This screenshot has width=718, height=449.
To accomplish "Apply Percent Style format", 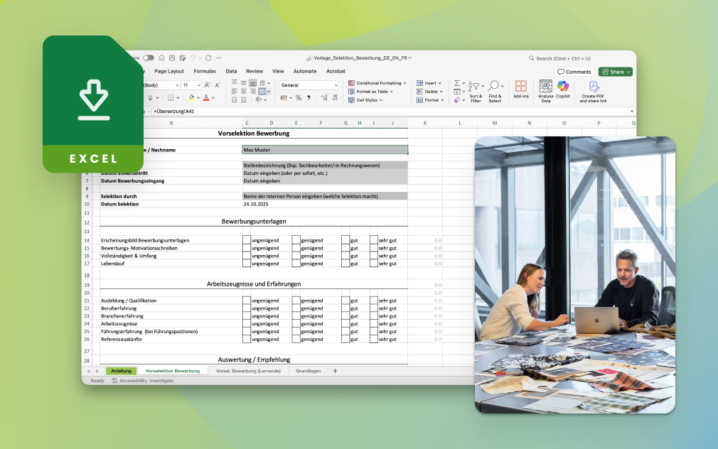I will (299, 97).
